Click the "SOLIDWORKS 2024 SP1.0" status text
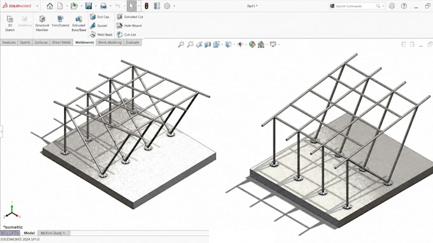The height and width of the screenshot is (243, 433). pyautogui.click(x=20, y=239)
